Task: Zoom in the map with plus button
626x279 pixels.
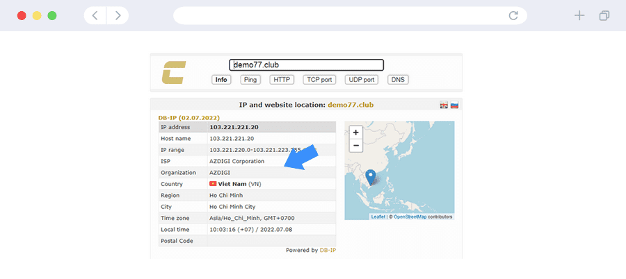Action: 356,133
